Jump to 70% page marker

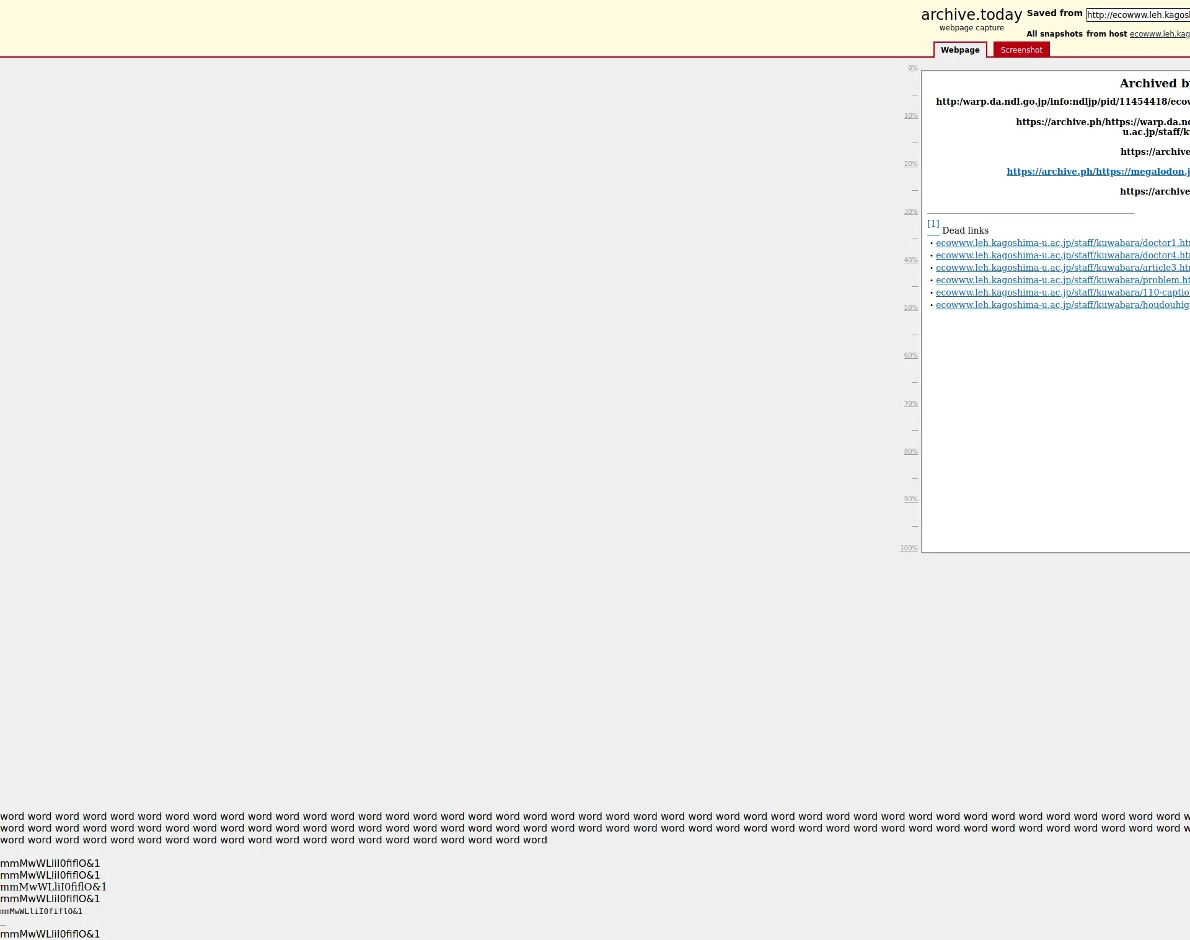click(x=910, y=404)
